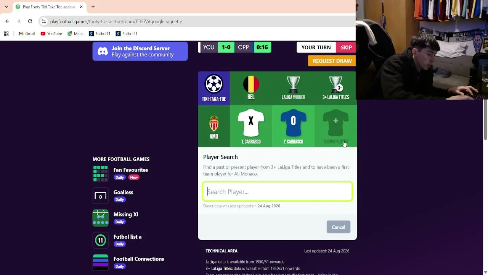Click the 0:16 countdown timer
This screenshot has height=275, width=488.
(x=262, y=47)
